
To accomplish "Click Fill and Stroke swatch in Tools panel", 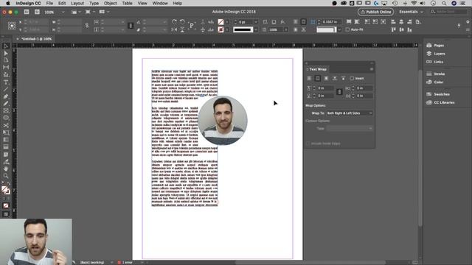I will click(5, 190).
